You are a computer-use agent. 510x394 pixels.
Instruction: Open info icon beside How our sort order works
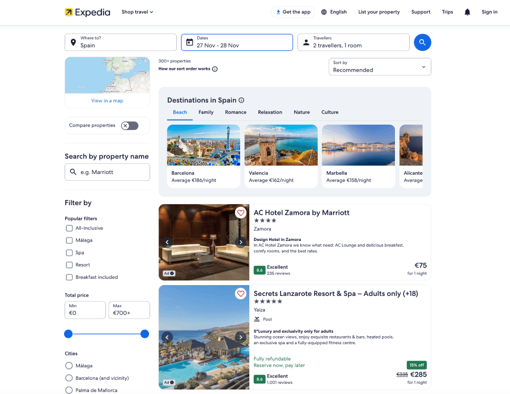pos(215,69)
